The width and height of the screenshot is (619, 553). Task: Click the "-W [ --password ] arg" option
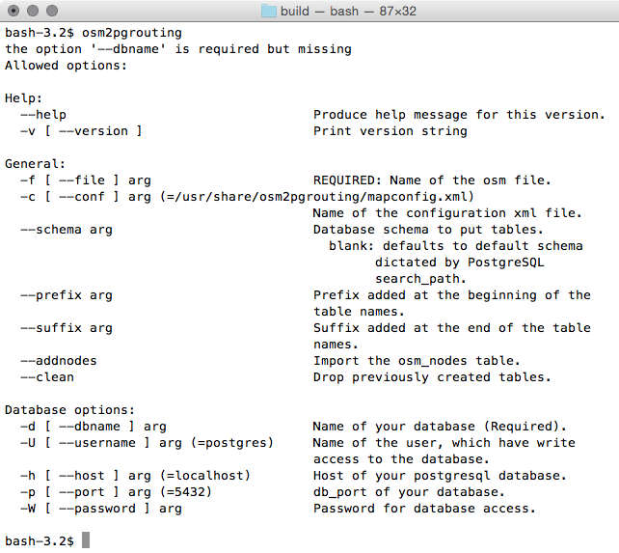tap(101, 508)
